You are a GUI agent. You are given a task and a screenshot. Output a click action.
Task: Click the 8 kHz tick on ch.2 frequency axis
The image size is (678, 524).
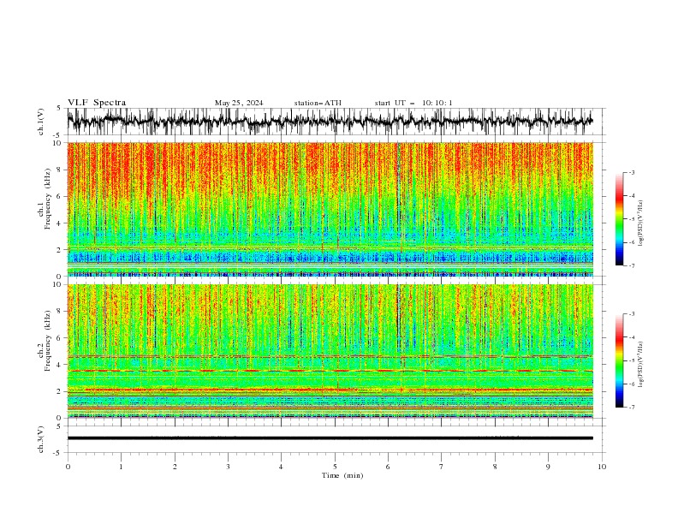(60, 312)
